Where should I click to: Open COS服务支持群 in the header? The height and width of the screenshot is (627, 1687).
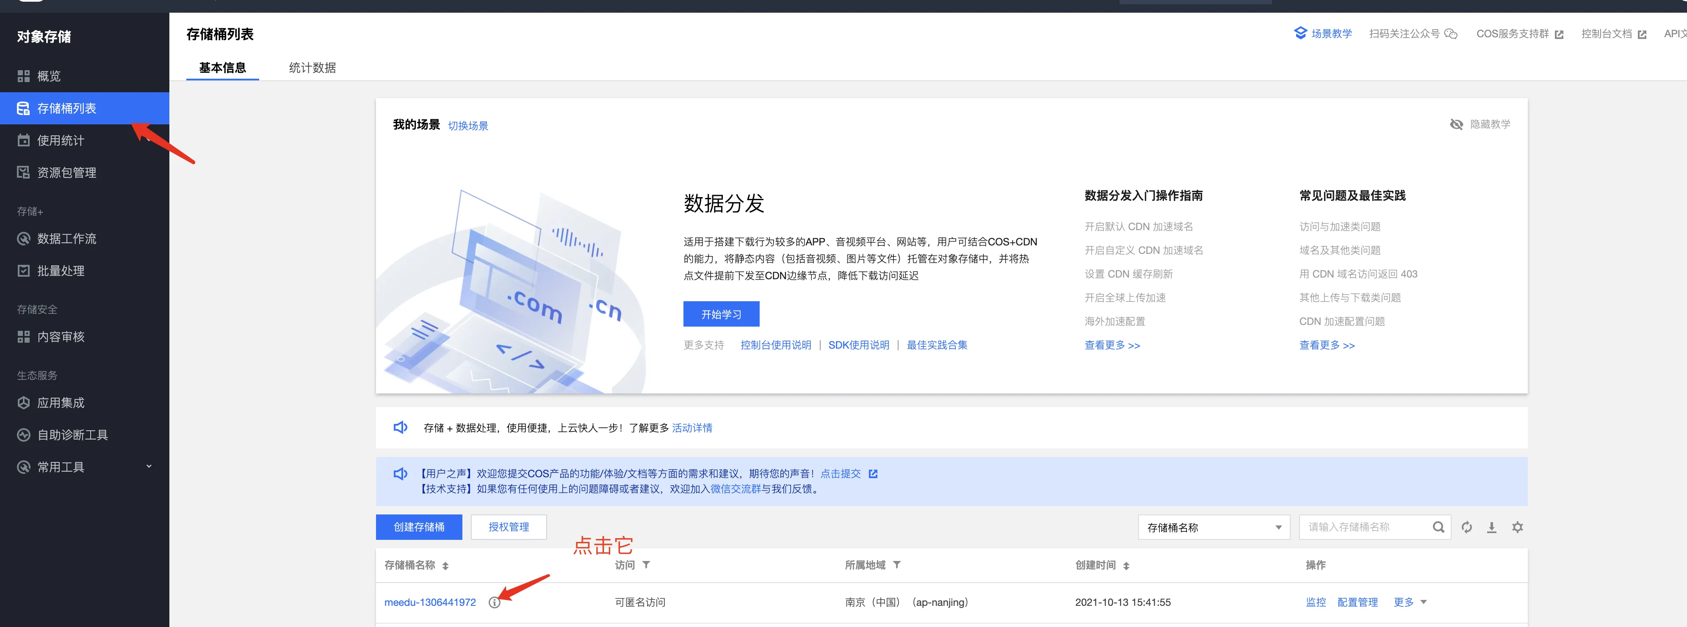1519,34
